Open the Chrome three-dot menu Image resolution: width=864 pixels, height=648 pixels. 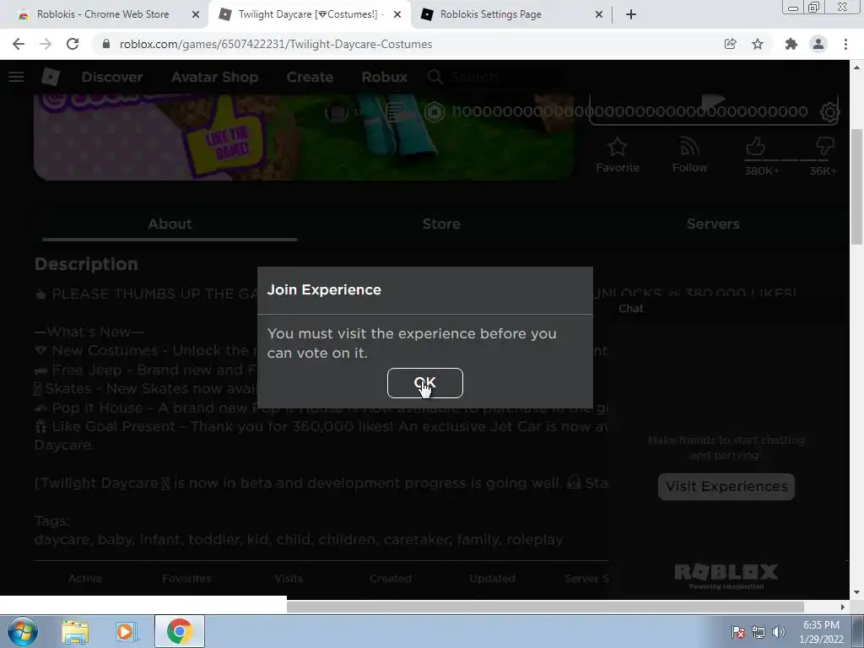pos(845,44)
